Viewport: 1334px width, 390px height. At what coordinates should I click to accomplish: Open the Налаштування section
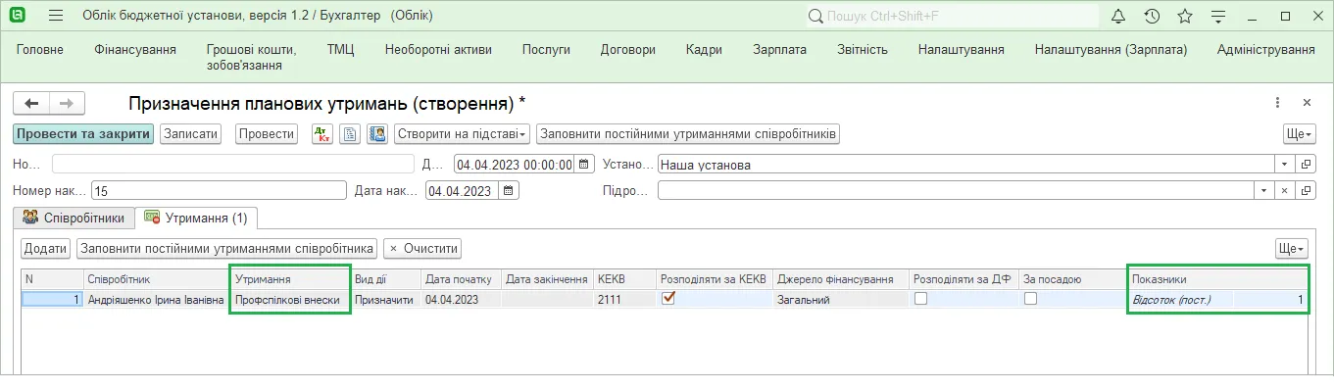point(962,50)
